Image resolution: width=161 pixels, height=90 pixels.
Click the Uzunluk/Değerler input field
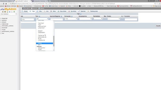(x=57, y=19)
